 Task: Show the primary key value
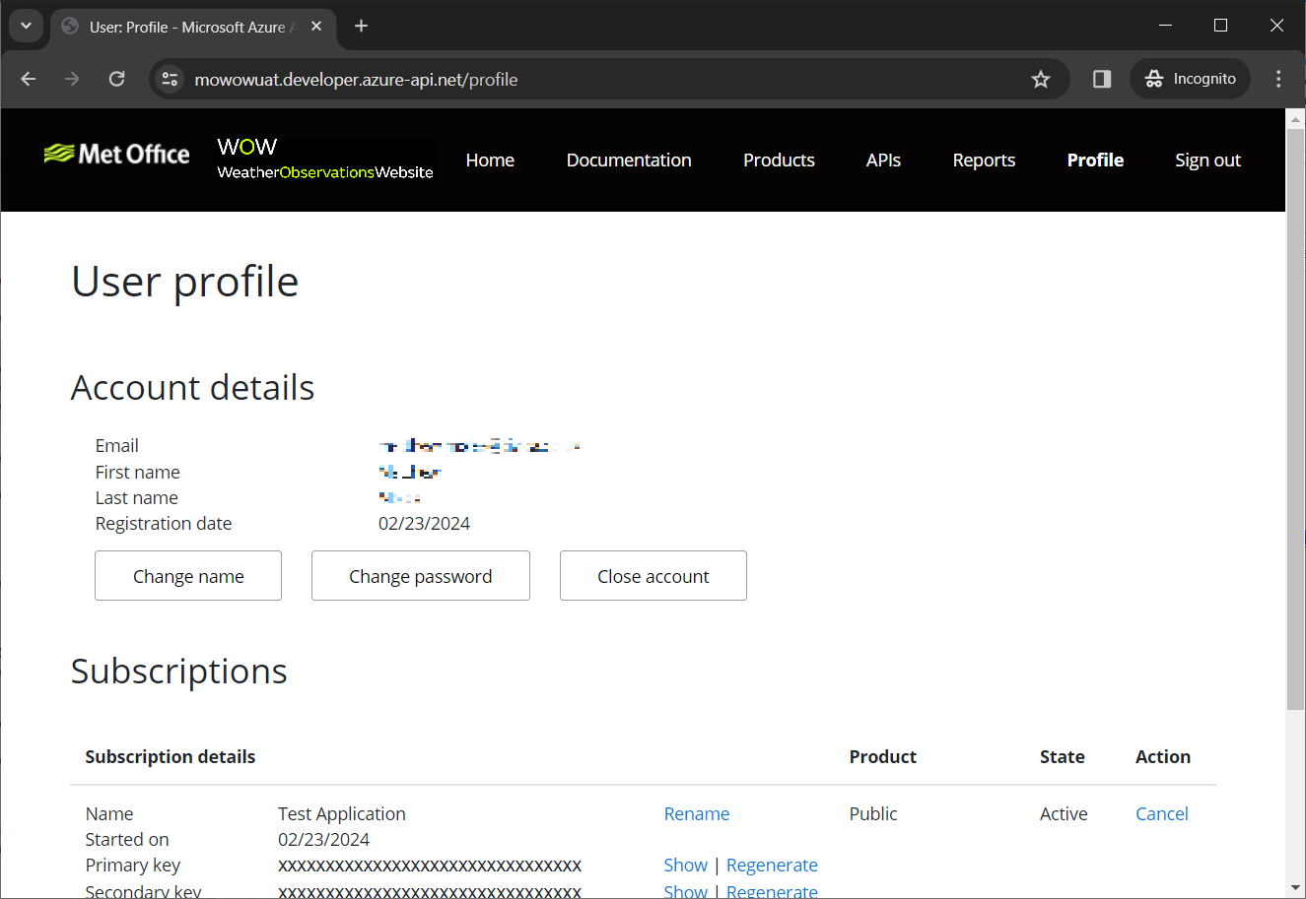pyautogui.click(x=685, y=865)
